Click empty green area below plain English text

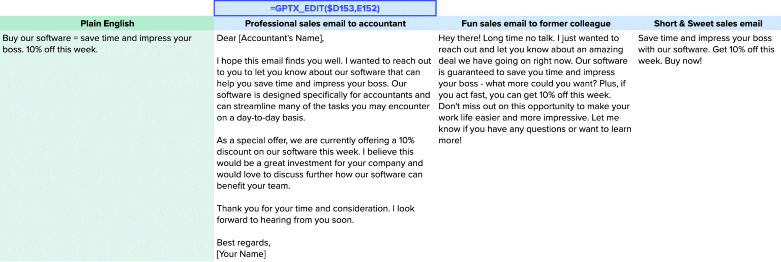pos(107,162)
